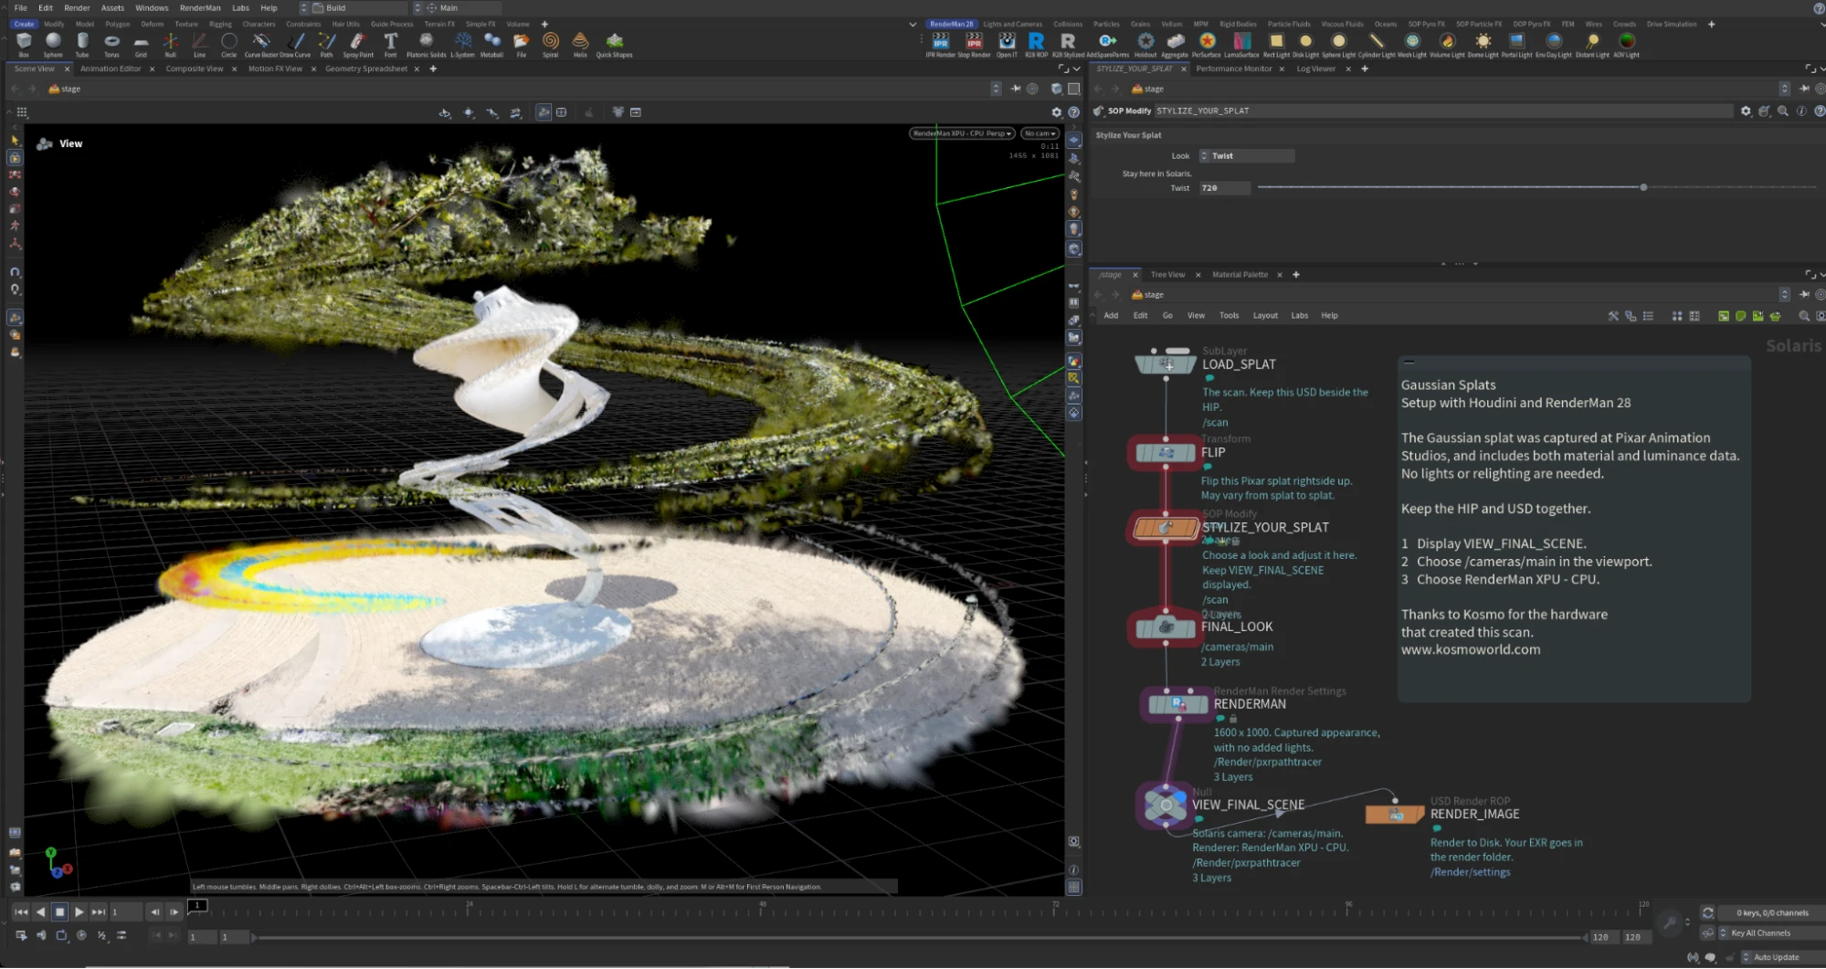
Task: Open the network editor Layout menu
Action: [1265, 316]
